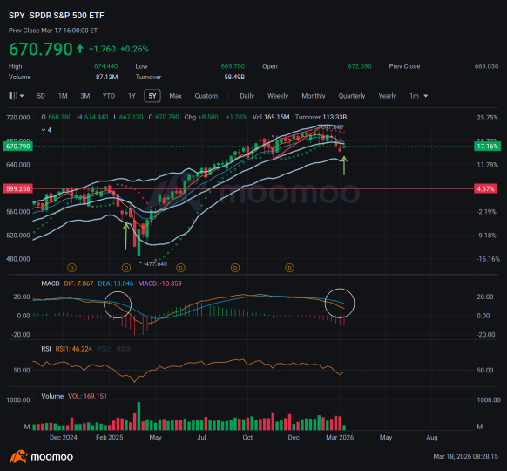507x471 pixels.
Task: Click the DIF: 7.867 value
Action: click(x=78, y=283)
